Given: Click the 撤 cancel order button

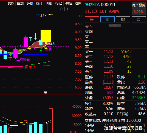Looking at the screenshot, I should coord(123,19).
